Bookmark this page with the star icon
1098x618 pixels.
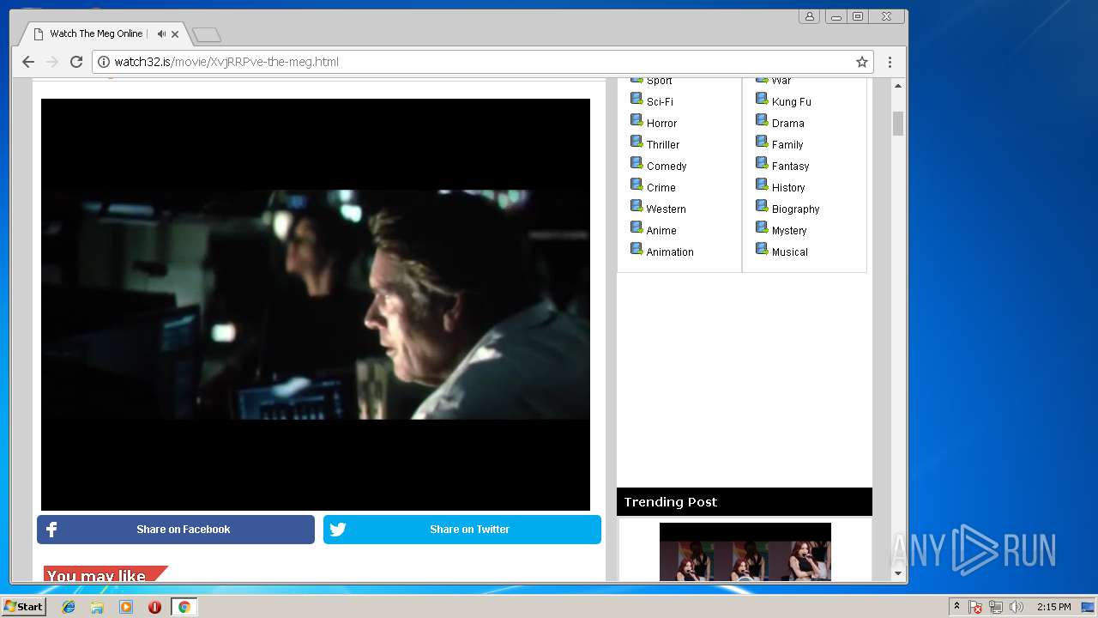pyautogui.click(x=862, y=62)
